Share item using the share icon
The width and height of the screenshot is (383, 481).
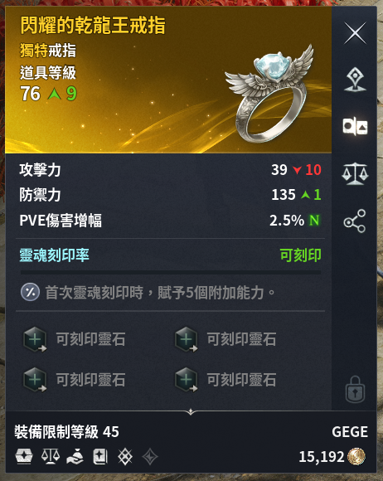tap(355, 221)
